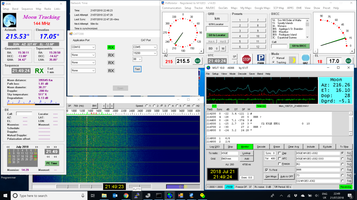Enable the Freeze checkbox in WSJT
The height and width of the screenshot is (200, 357).
tap(280, 164)
